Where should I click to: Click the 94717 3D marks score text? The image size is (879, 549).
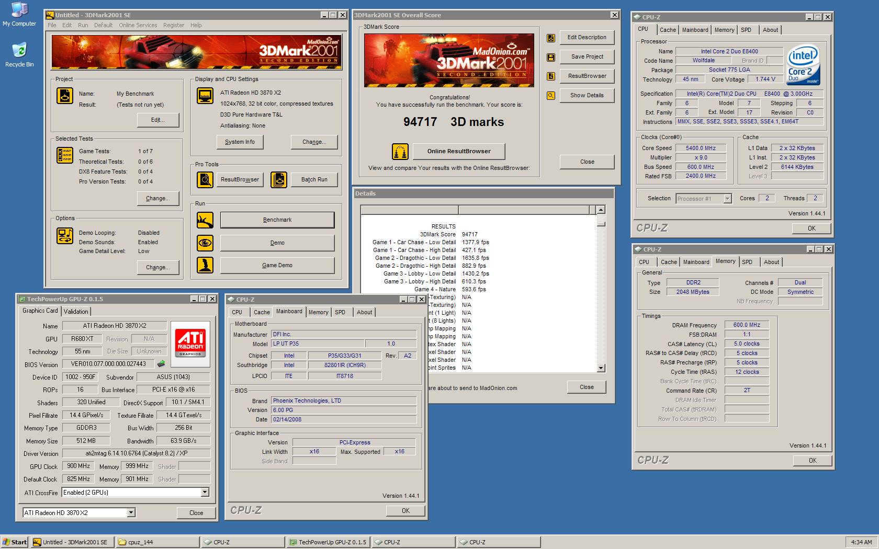(x=453, y=122)
